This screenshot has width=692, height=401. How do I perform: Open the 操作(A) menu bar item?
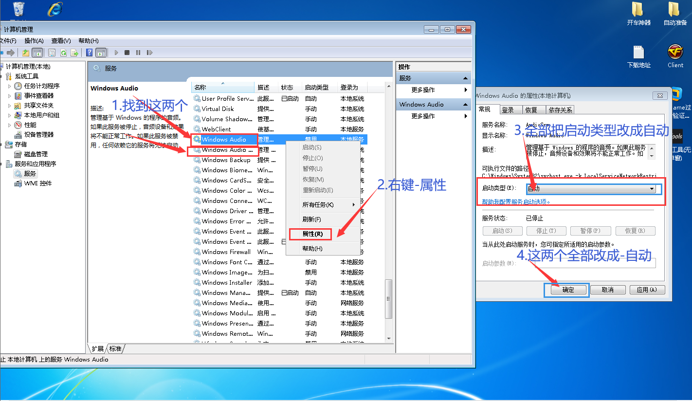34,41
